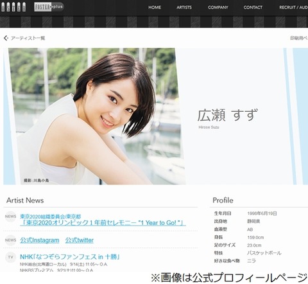
Task: Open 東京2020オリンピック1年前セレモニー link
Action: tap(103, 223)
